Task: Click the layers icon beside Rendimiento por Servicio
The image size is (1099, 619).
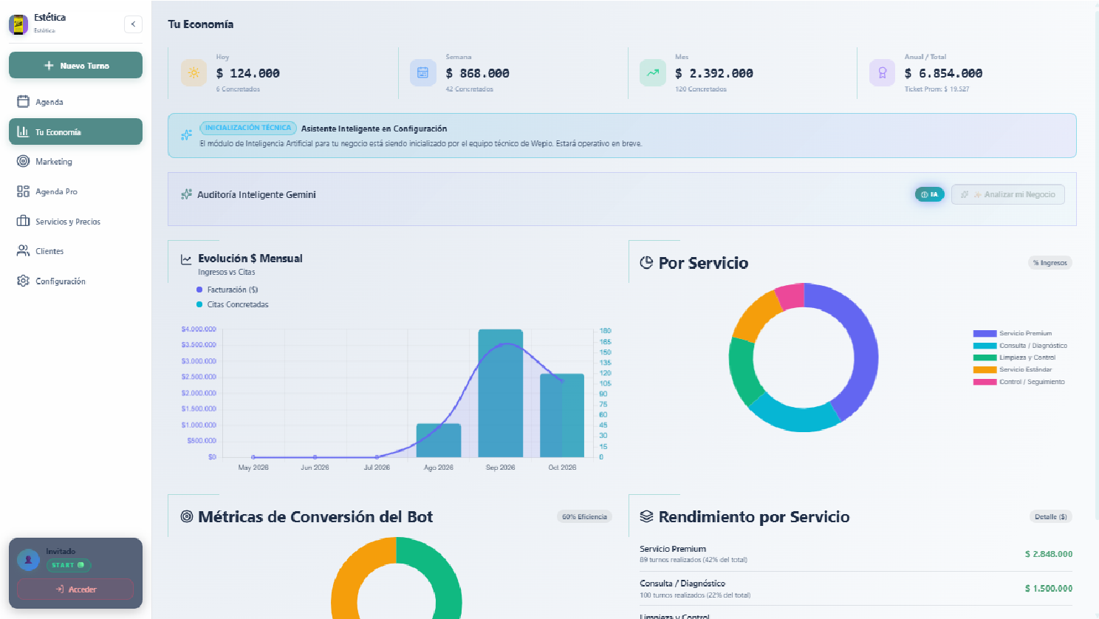Action: click(646, 517)
